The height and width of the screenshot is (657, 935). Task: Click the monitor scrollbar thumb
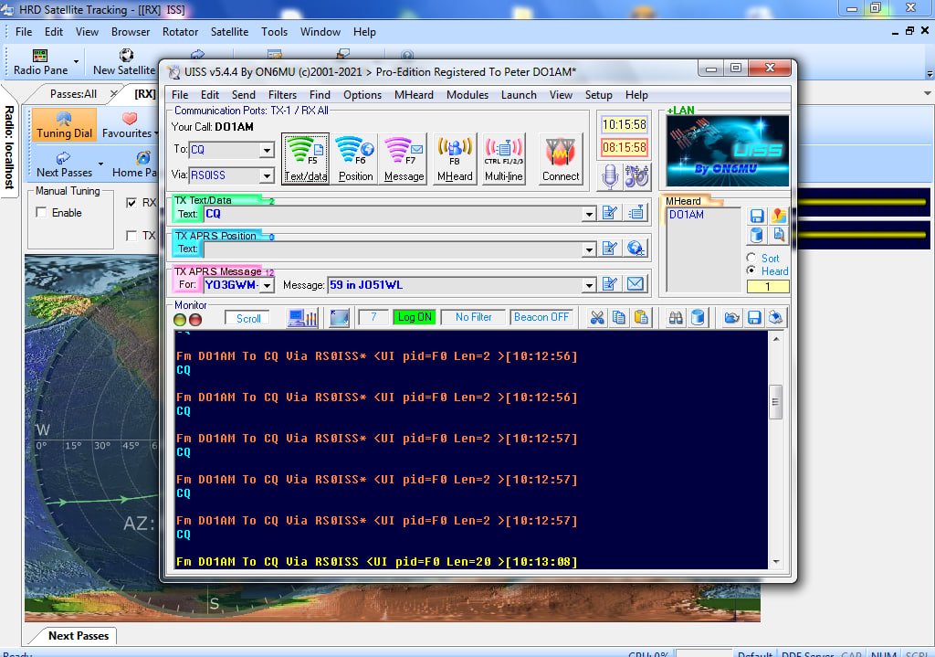pos(775,401)
